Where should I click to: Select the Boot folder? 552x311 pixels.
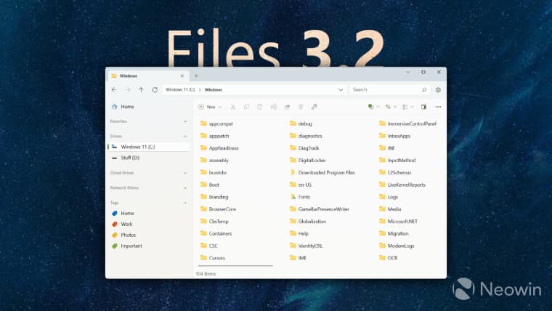pyautogui.click(x=210, y=185)
